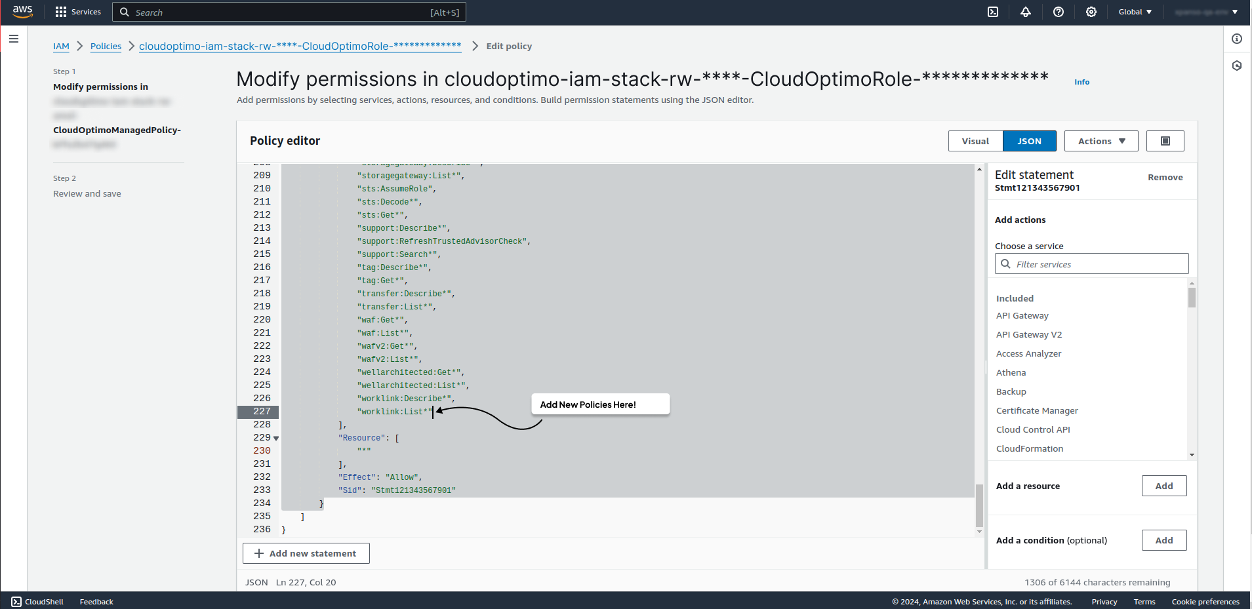Click Feedback in footer
Screen dimensions: 1252x609
pos(96,602)
